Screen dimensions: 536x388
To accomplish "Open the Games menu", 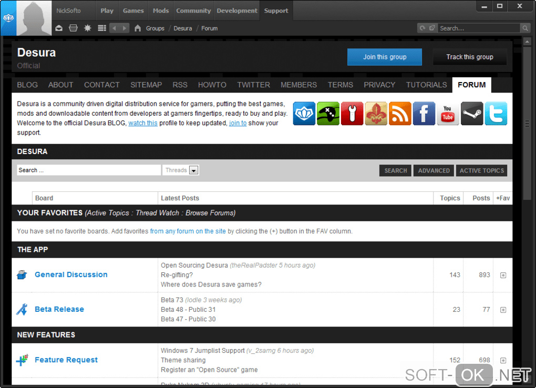I will 133,11.
